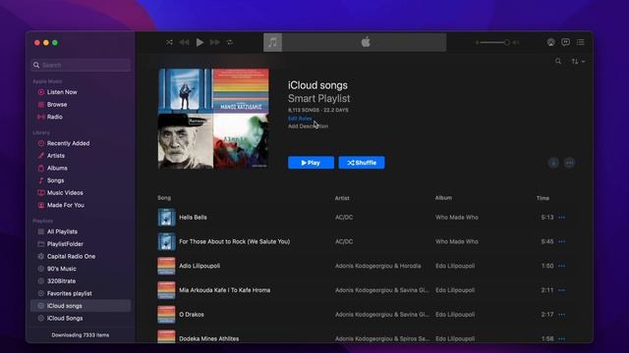This screenshot has height=353, width=629.
Task: Open the sort options dropdown
Action: 578,62
